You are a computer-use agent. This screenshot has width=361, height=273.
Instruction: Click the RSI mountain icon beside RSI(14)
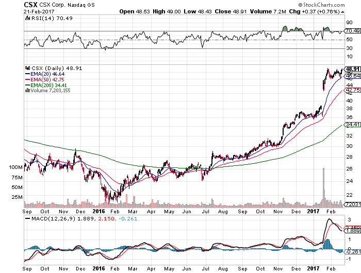[27, 18]
